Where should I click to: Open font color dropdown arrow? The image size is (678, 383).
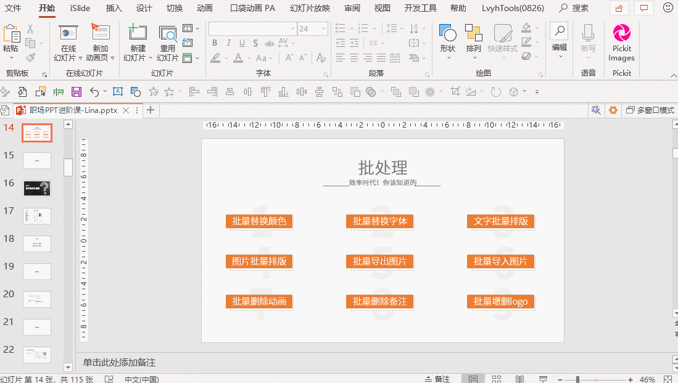point(249,57)
